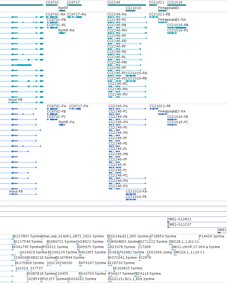Select BAC clone DME1-011C07
The height and width of the screenshot is (283, 227).
(179, 225)
